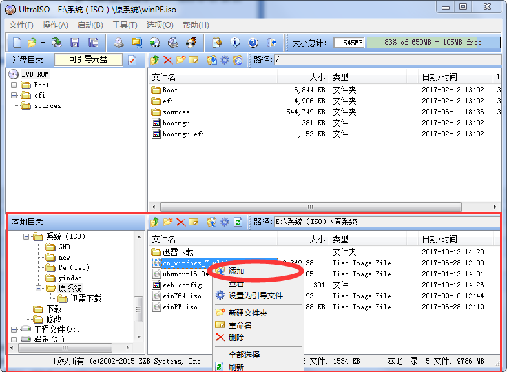Image resolution: width=507 pixels, height=372 pixels.
Task: Click the disc with green arrow convert icon
Action: (x=155, y=43)
